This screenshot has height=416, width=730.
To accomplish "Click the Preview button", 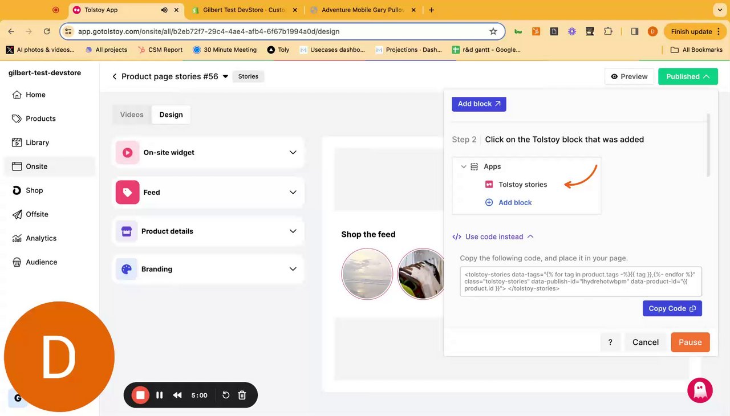I will 629,76.
